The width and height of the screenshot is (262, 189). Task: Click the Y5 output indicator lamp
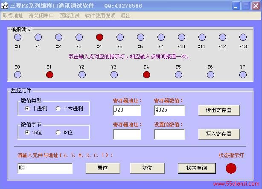click(x=178, y=74)
